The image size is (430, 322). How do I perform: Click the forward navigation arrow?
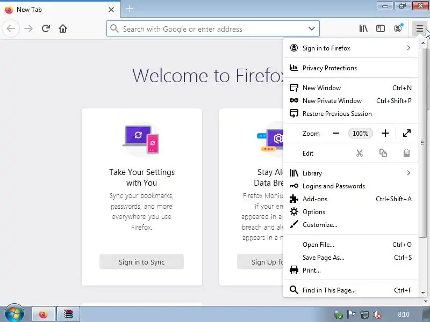click(x=28, y=28)
